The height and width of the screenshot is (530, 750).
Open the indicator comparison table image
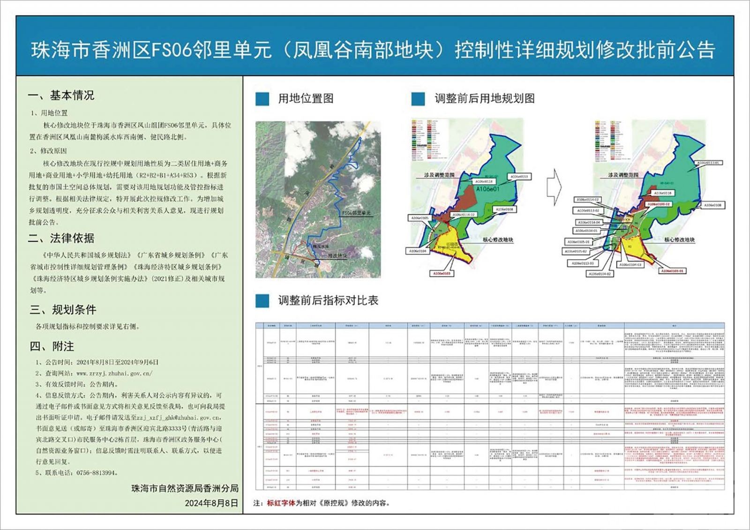490,406
